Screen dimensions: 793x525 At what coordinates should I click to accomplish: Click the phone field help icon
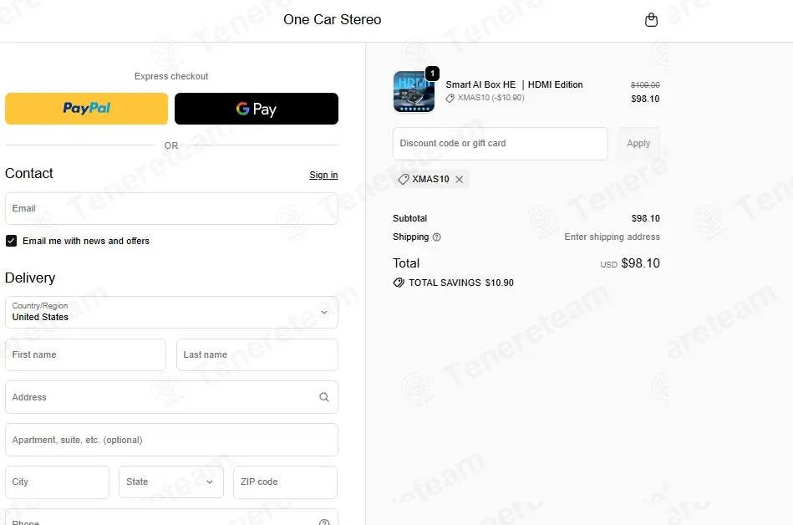click(x=324, y=522)
